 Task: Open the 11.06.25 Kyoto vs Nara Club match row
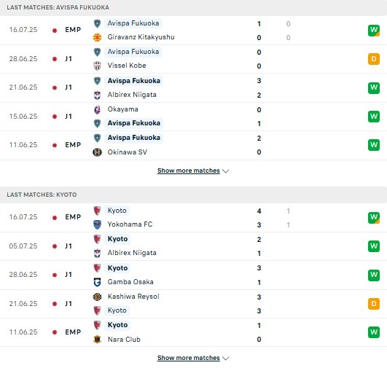[x=194, y=332]
